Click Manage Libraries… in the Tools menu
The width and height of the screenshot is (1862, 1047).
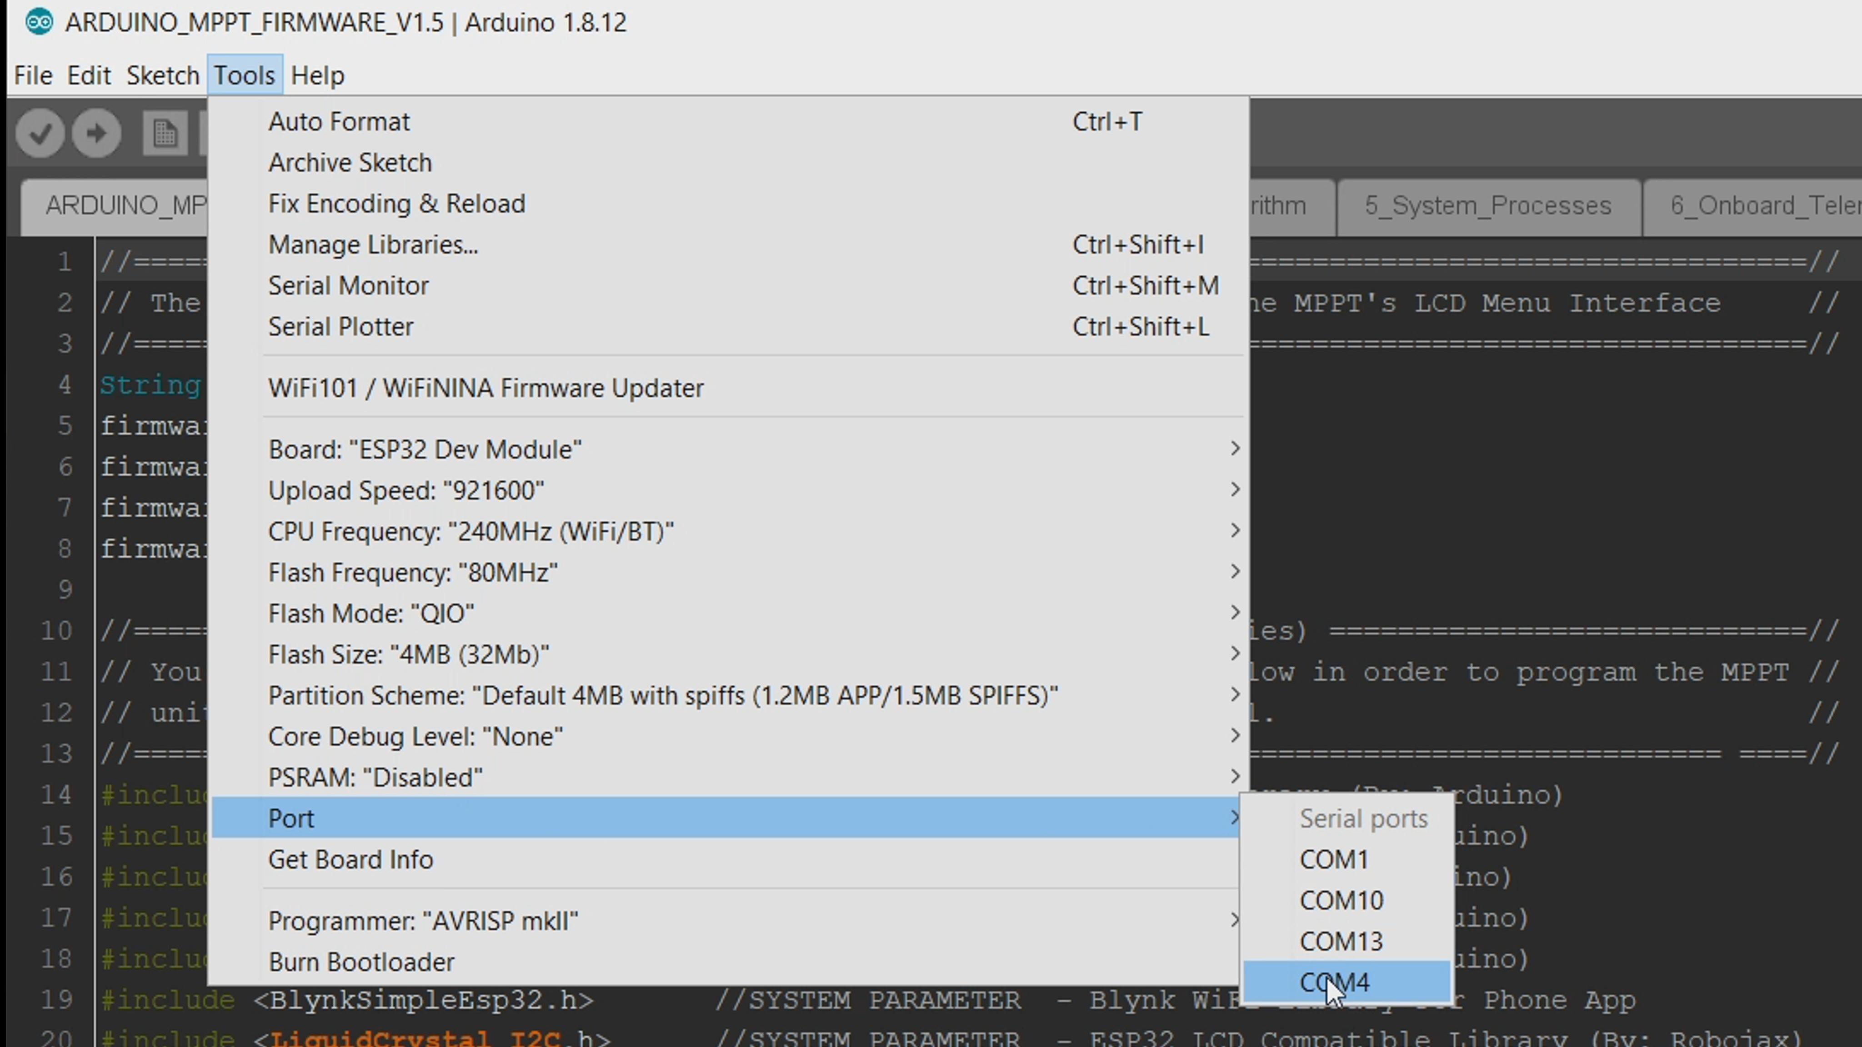[x=373, y=245]
